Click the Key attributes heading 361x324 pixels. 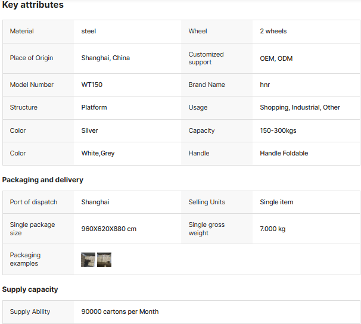coord(33,5)
